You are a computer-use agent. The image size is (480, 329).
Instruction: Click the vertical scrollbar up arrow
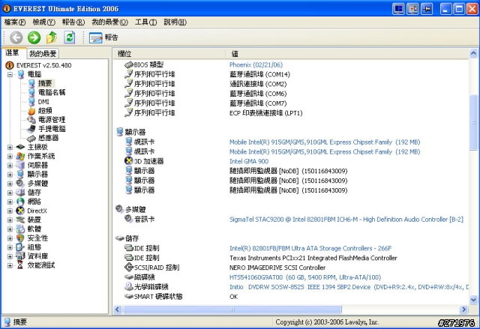473,54
